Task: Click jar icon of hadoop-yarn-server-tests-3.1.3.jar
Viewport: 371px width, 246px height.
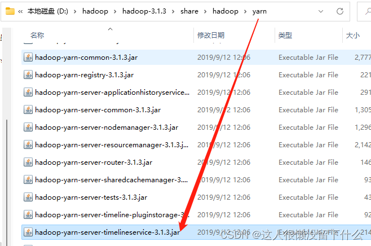Action: pos(28,197)
